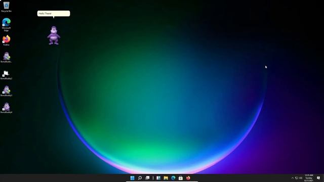Open taskbar Search magnifier

[x=140, y=178]
